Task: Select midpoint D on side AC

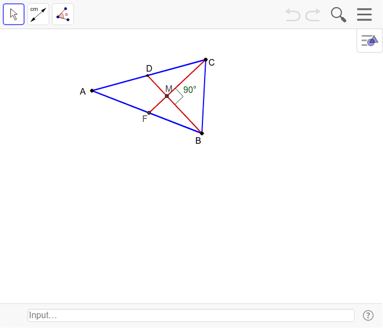Action: point(148,75)
